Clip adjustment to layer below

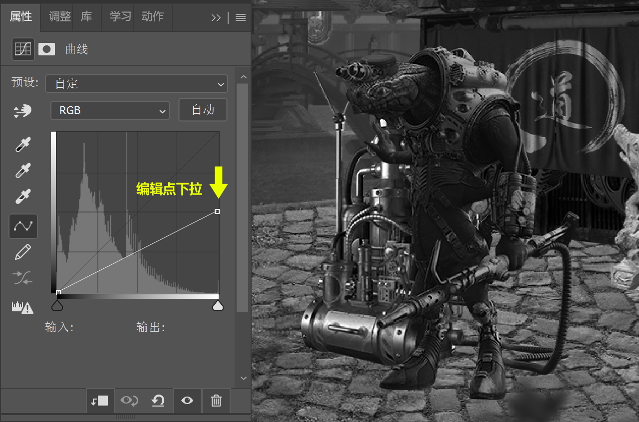pyautogui.click(x=99, y=401)
